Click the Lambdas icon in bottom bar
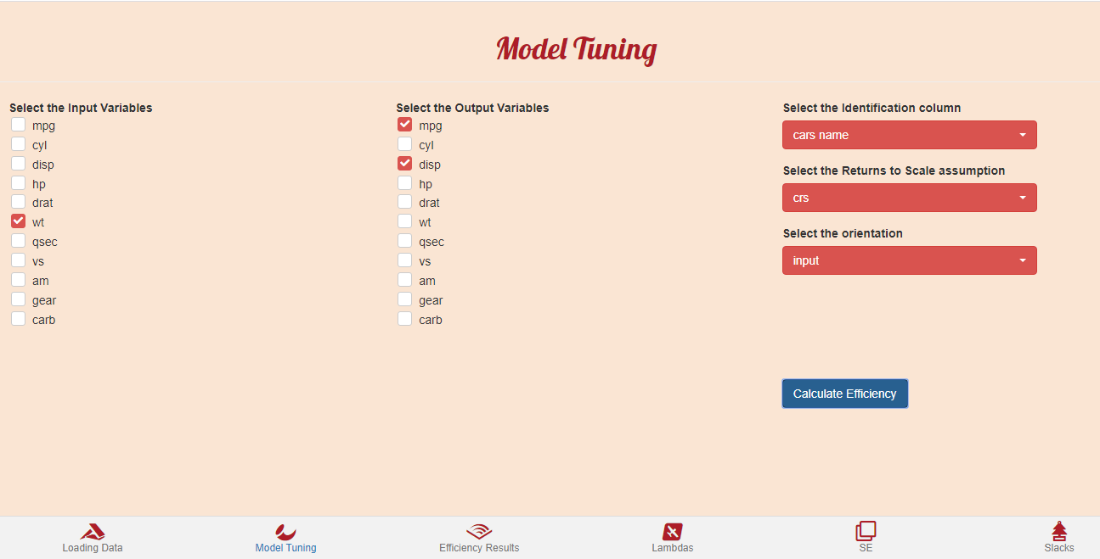The image size is (1100, 559). [x=672, y=532]
